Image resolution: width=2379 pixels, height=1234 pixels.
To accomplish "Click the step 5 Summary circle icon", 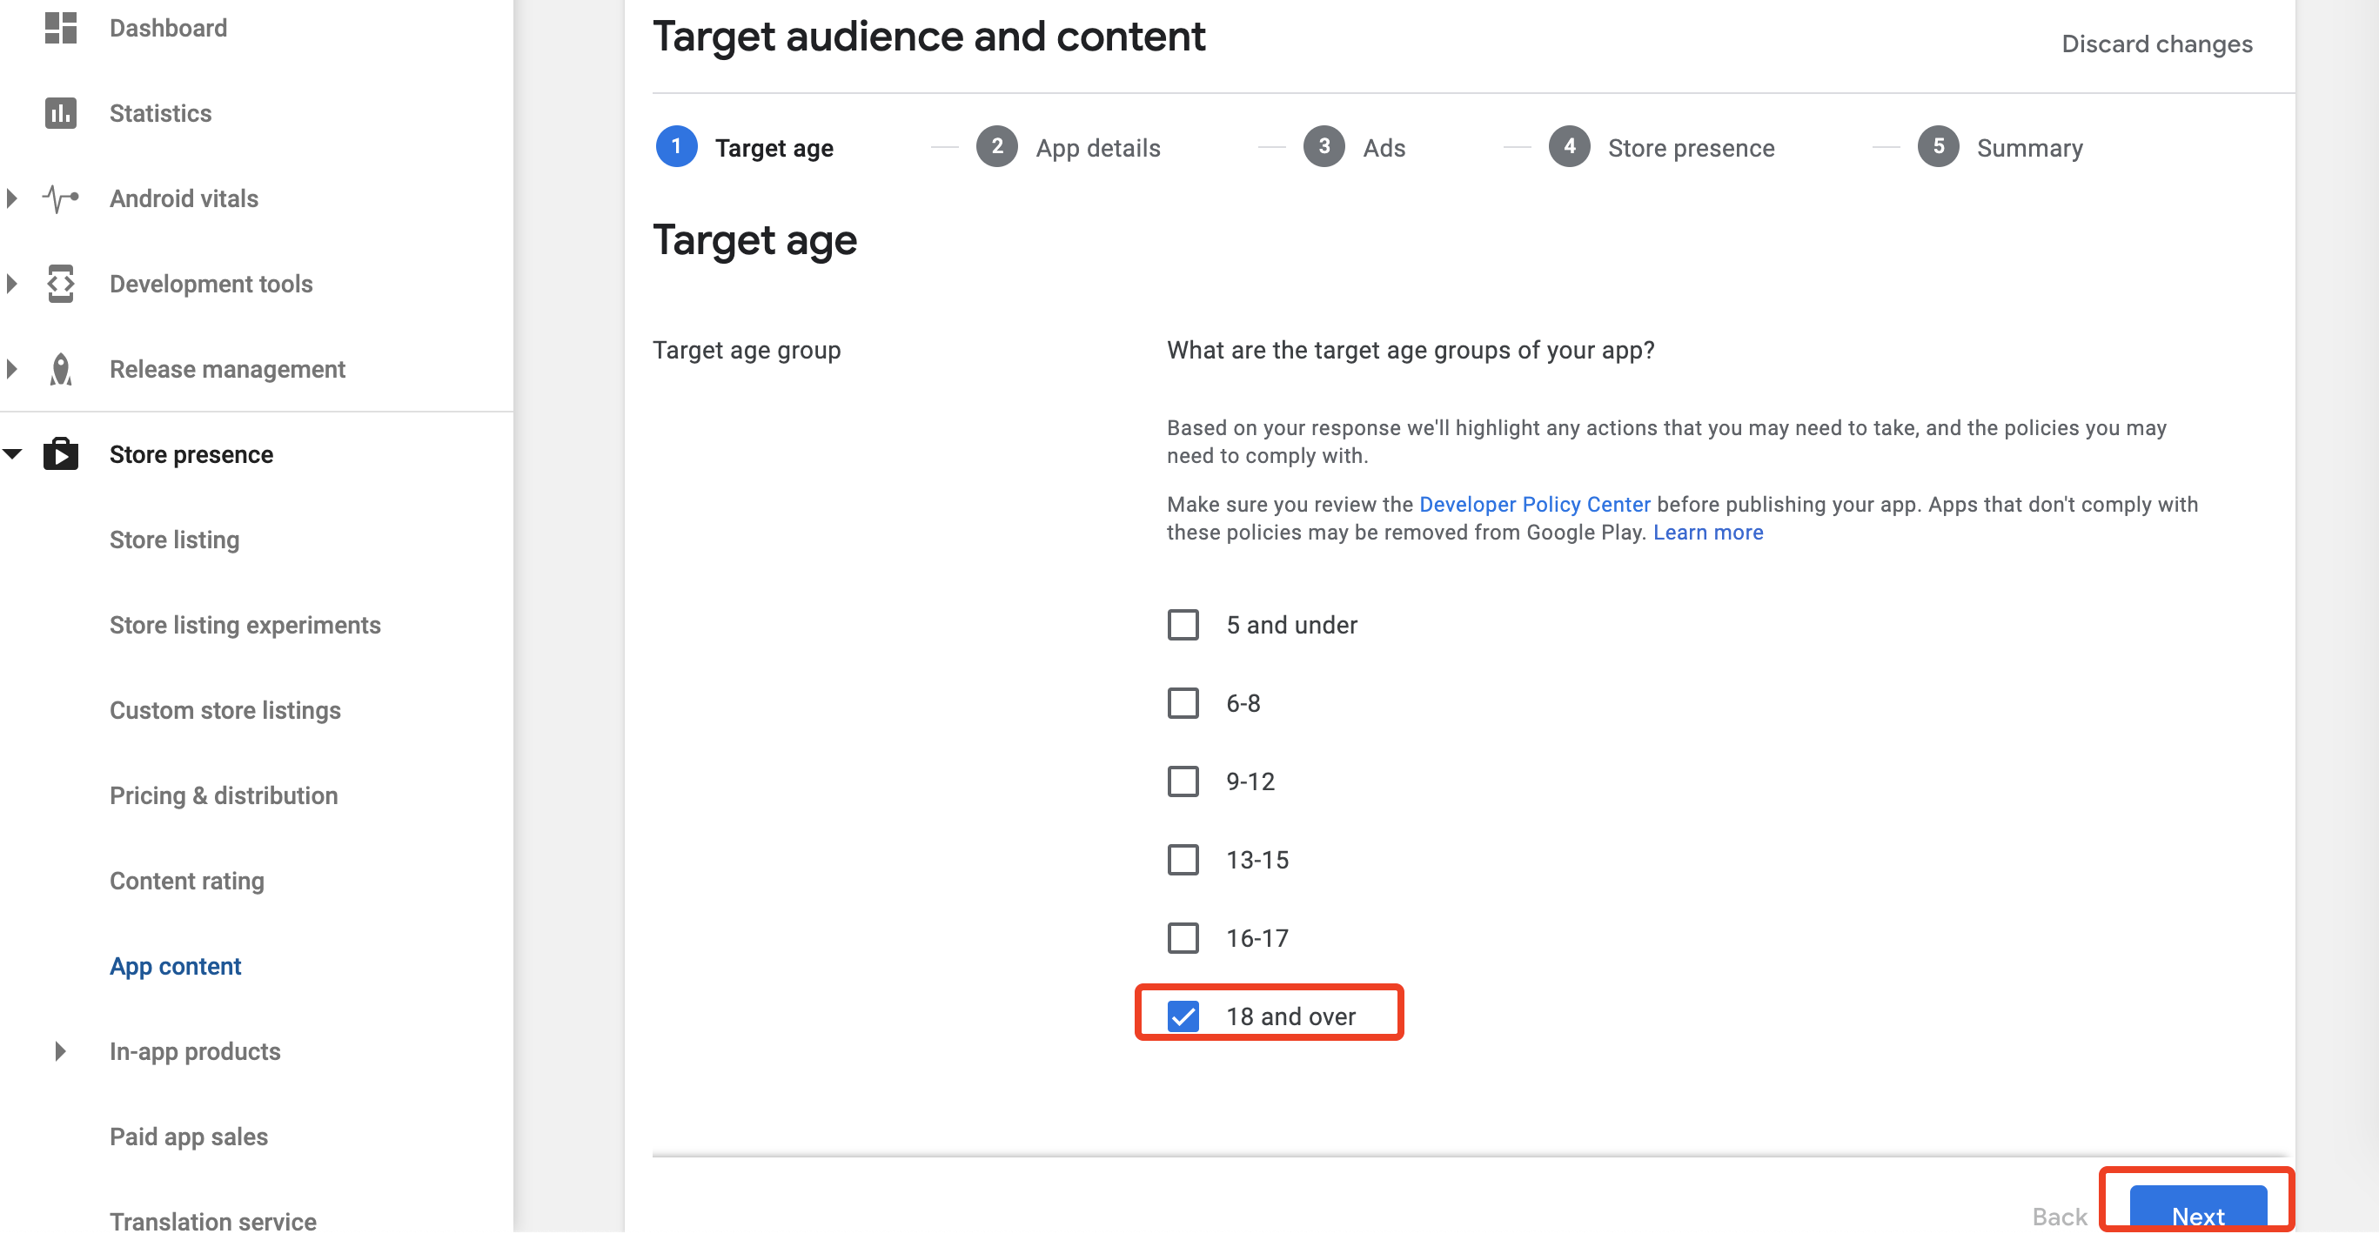I will point(1940,147).
